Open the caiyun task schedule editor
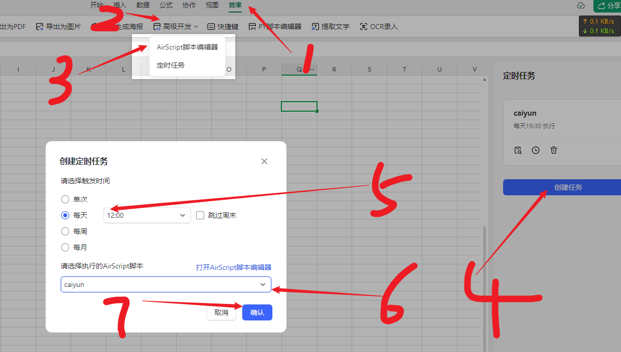This screenshot has width=621, height=352. pos(536,150)
